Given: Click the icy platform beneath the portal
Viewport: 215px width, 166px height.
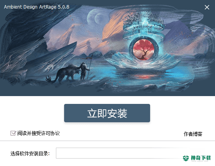Looking at the screenshot, I should click(143, 62).
